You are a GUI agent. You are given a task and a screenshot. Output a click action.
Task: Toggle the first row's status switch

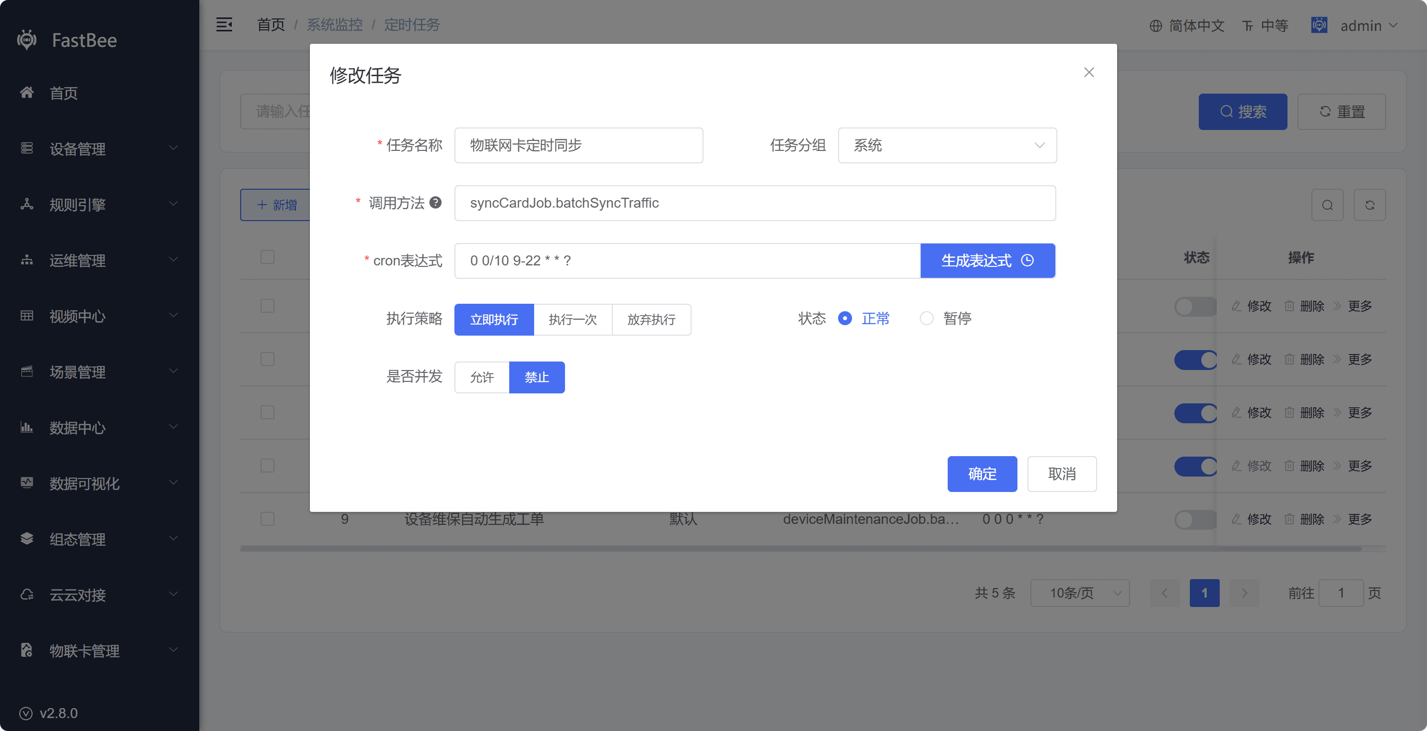1195,306
